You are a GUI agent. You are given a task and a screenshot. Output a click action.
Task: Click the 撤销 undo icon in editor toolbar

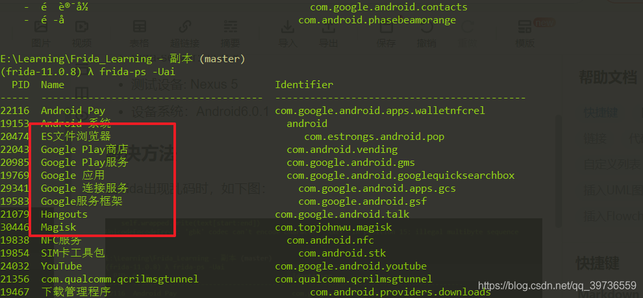coord(427,27)
